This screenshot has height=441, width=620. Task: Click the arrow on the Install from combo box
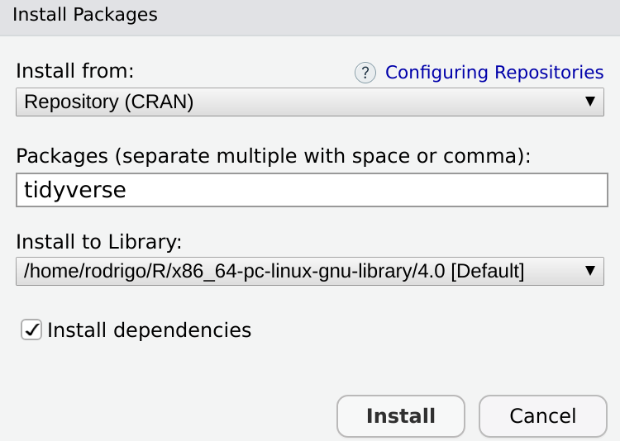[x=590, y=102]
